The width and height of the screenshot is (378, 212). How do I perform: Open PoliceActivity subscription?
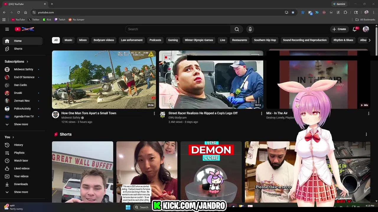pos(22,109)
